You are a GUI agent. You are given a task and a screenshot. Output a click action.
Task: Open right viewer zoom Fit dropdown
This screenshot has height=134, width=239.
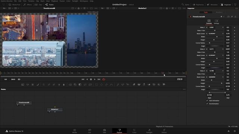coord(103,8)
